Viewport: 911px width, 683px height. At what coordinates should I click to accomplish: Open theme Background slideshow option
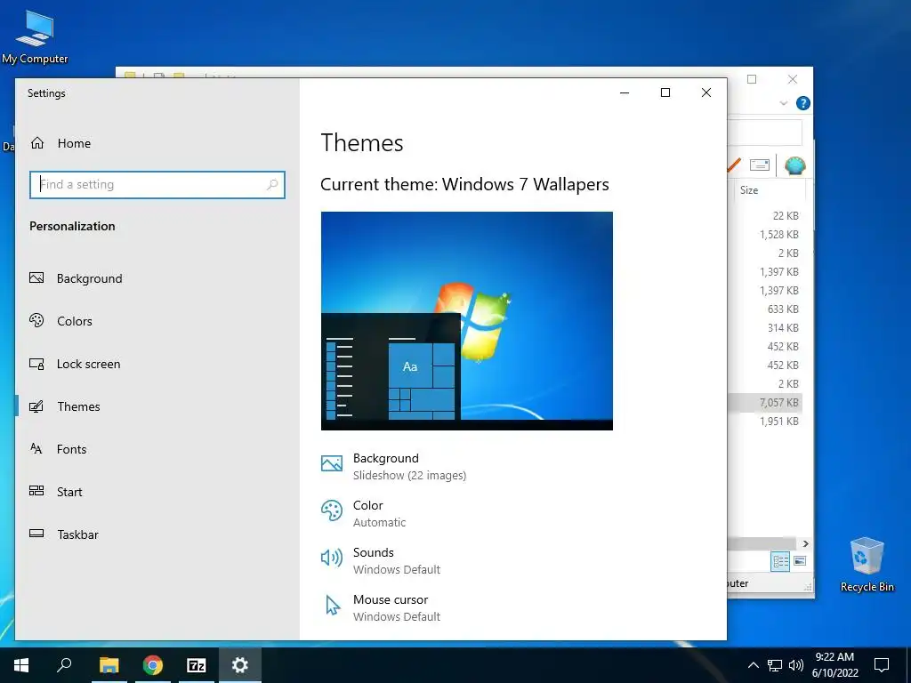pos(393,466)
